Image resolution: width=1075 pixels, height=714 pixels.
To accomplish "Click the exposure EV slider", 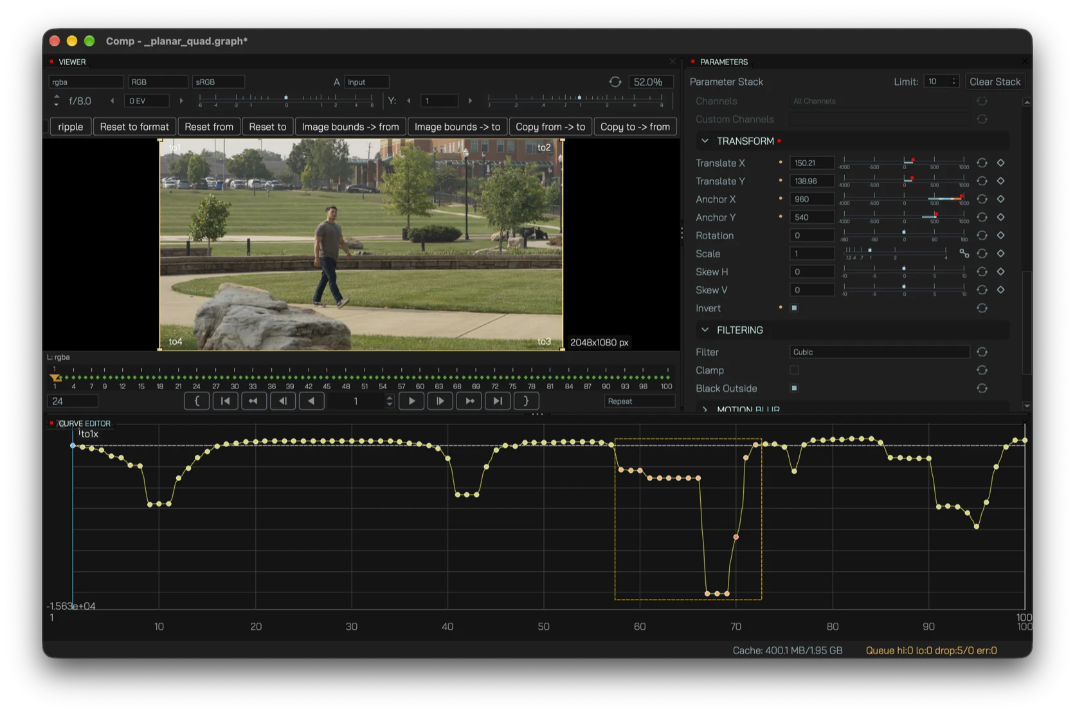I will 286,100.
